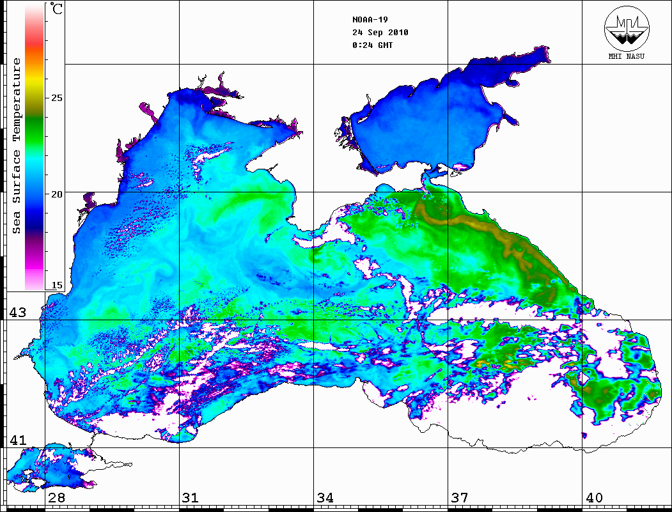
Task: Click the '25' color scale value
Action: (x=56, y=98)
